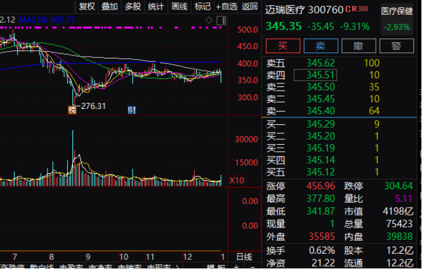Click buy-five price 345.12
Viewport: 422px width, 269px height.
point(321,172)
